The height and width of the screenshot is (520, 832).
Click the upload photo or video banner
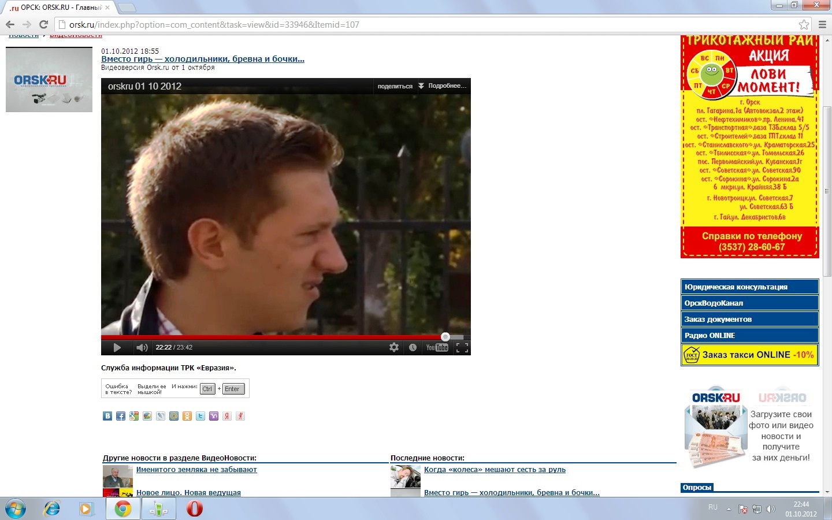click(x=749, y=426)
